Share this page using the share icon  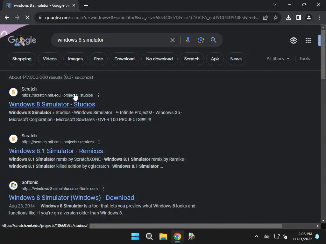coord(266,18)
